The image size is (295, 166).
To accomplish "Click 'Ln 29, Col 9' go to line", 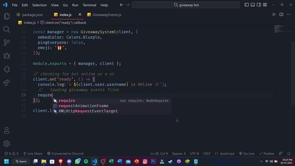I will pyautogui.click(x=159, y=154).
